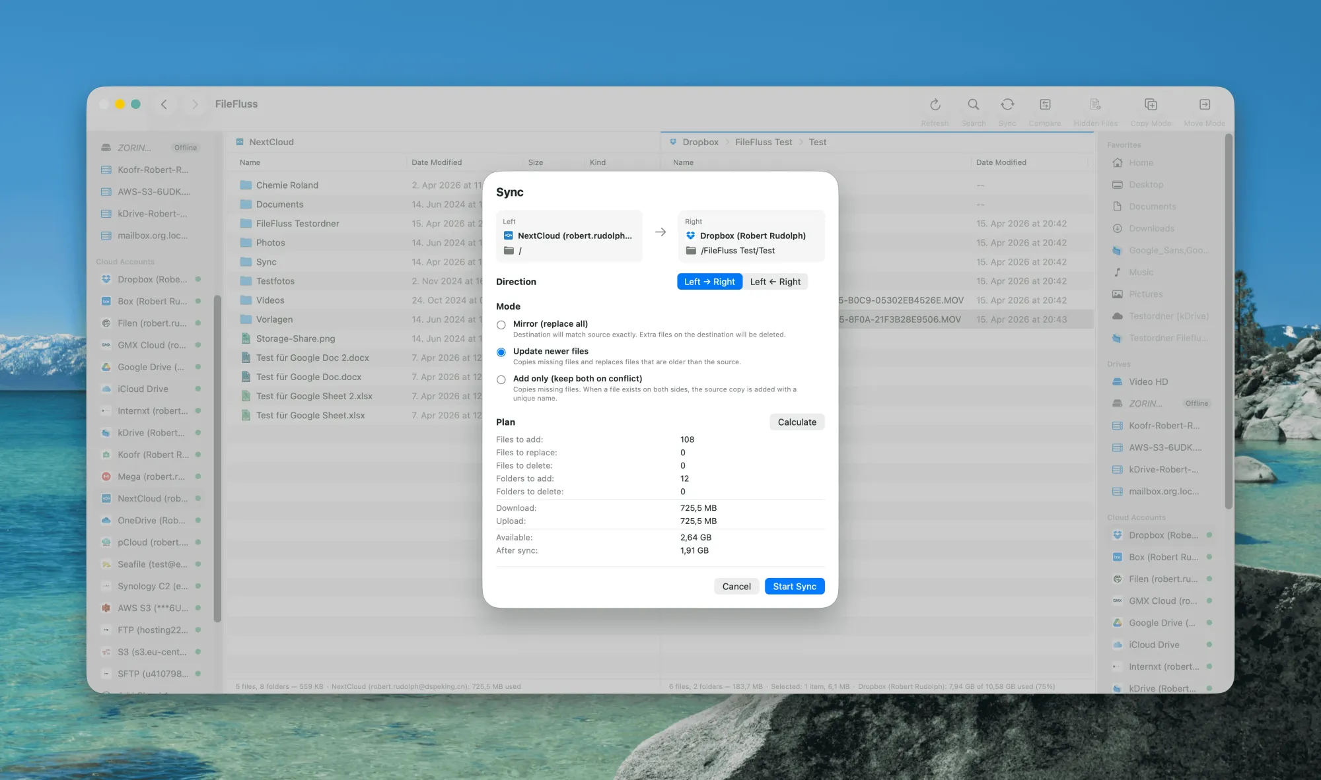Click the Sync toolbar icon
Image resolution: width=1321 pixels, height=780 pixels.
(x=1007, y=105)
